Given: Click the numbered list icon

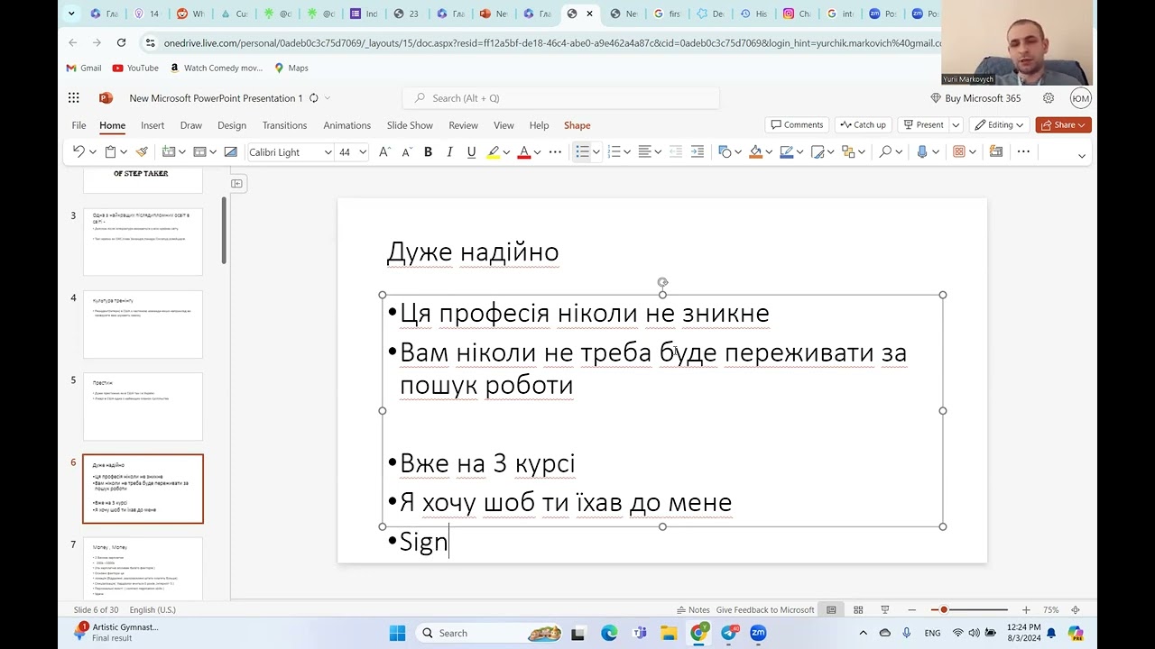Looking at the screenshot, I should coord(614,151).
